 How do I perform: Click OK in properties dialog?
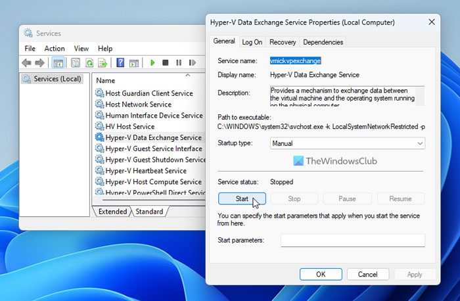pos(321,274)
